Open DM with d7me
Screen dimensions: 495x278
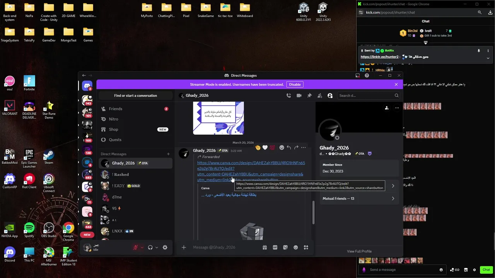[135, 197]
